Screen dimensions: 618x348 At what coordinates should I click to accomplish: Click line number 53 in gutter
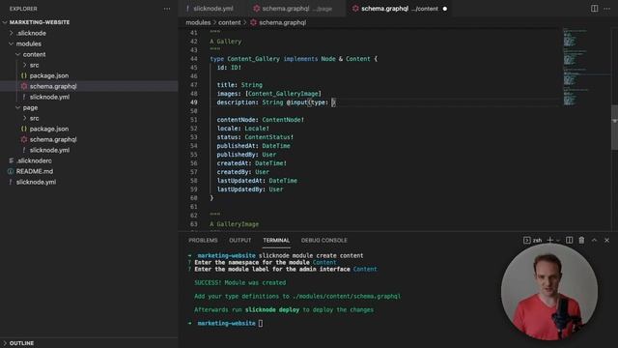click(x=193, y=137)
